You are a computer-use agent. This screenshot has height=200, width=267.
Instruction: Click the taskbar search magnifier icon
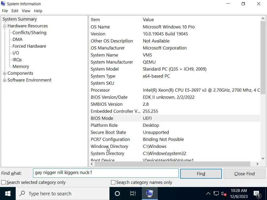[x=22, y=193]
